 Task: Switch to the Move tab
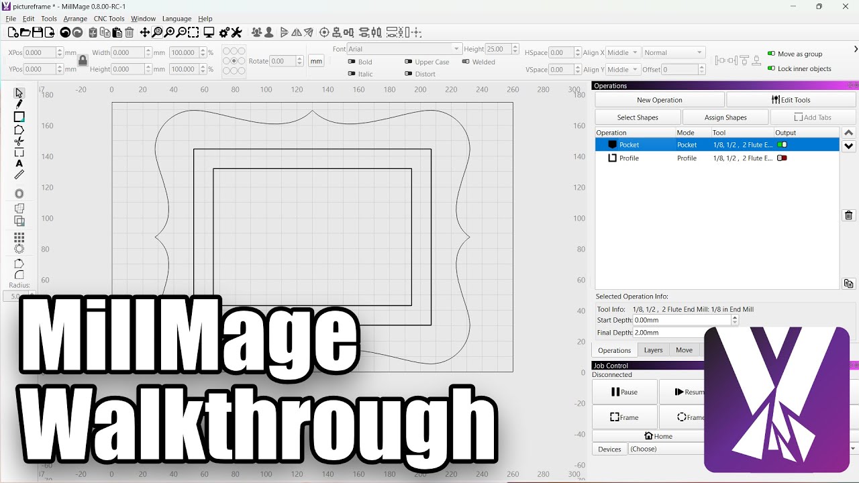tap(684, 350)
